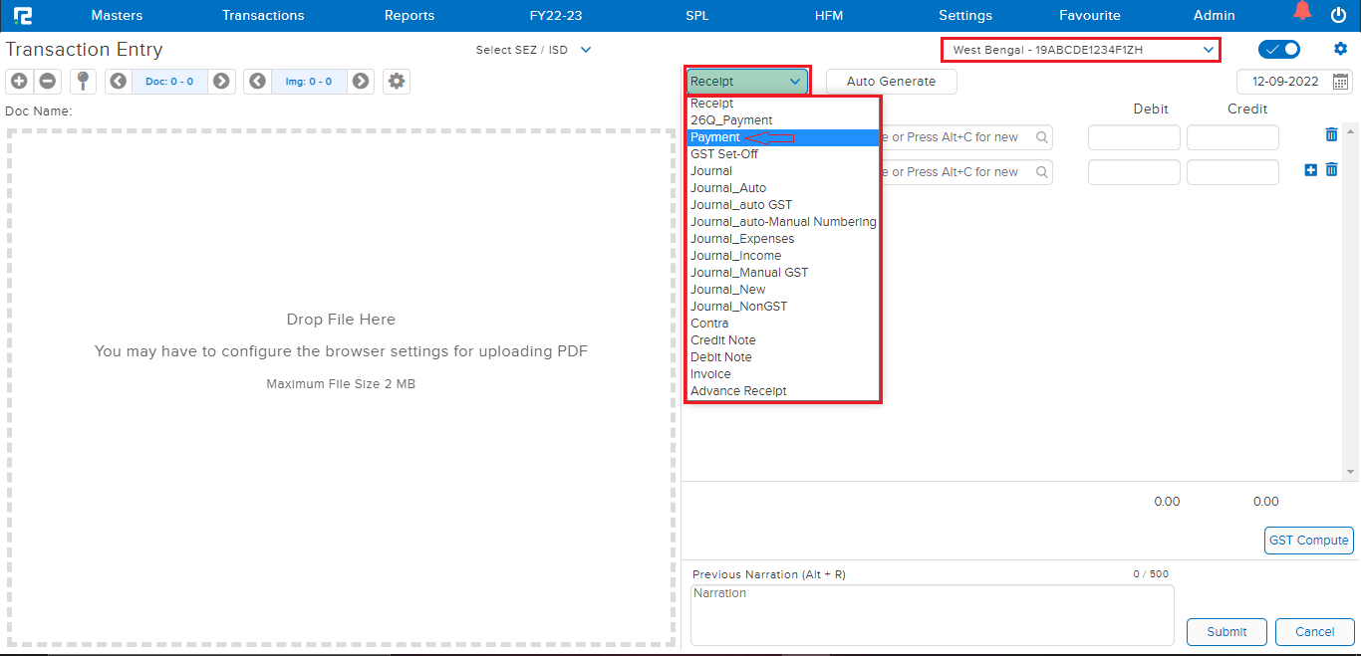The height and width of the screenshot is (656, 1361).
Task: Click into the Narration text box
Action: click(932, 614)
